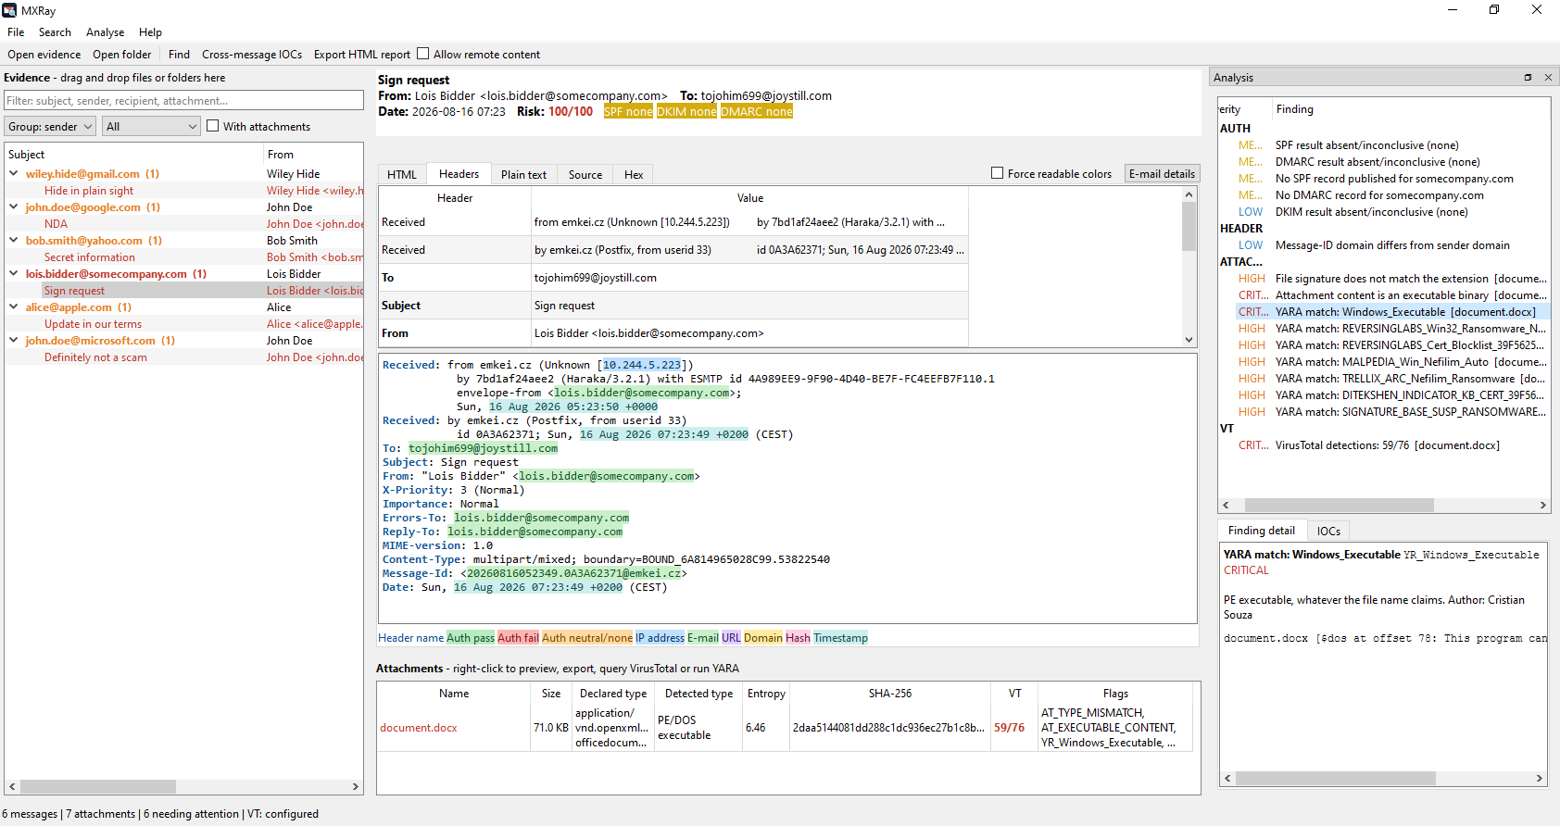Switch to the Plain text tab
This screenshot has height=826, width=1560.
523,174
